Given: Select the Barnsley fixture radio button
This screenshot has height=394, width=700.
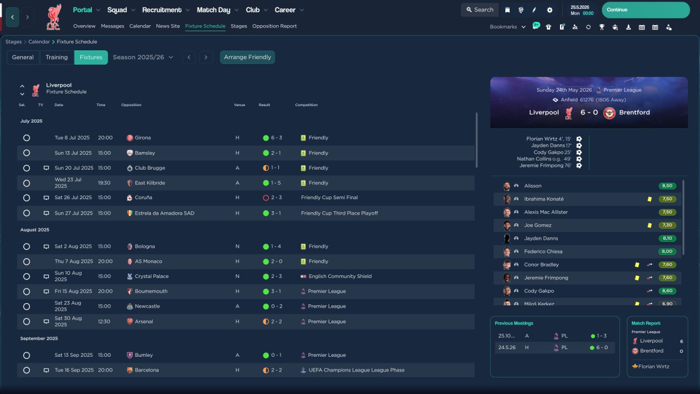Looking at the screenshot, I should coord(26,153).
